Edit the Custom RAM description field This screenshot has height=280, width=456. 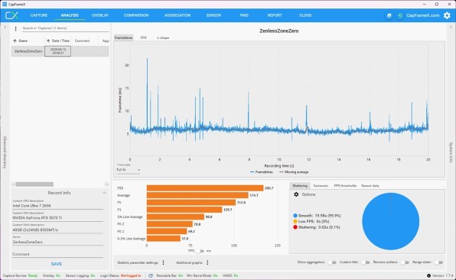57,230
